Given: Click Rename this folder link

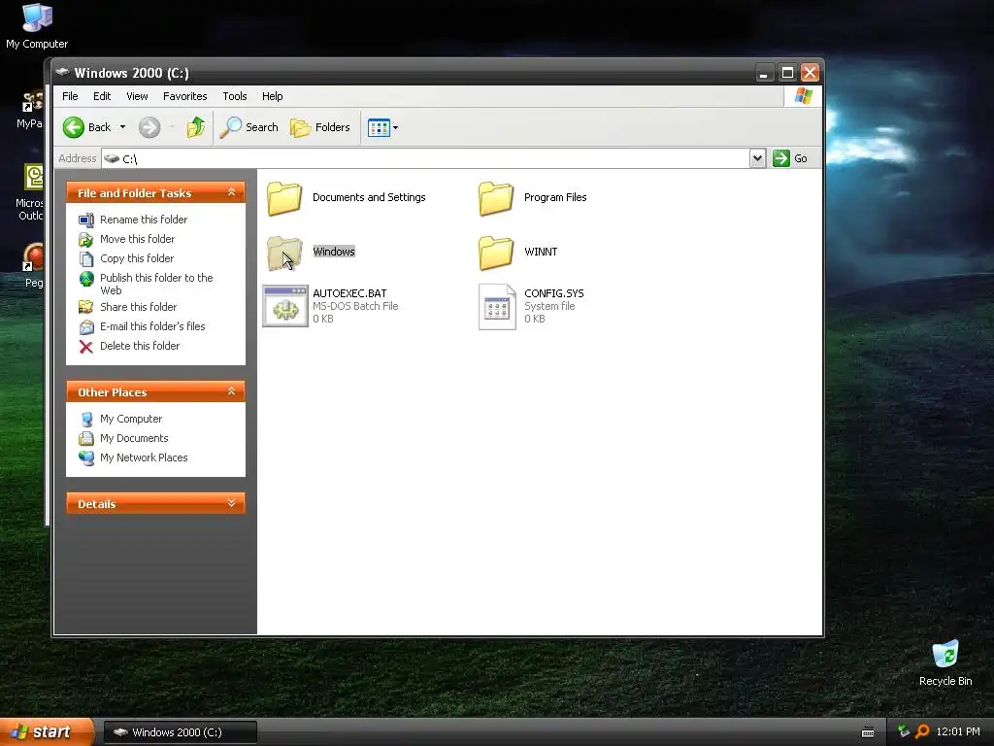Looking at the screenshot, I should coord(144,220).
